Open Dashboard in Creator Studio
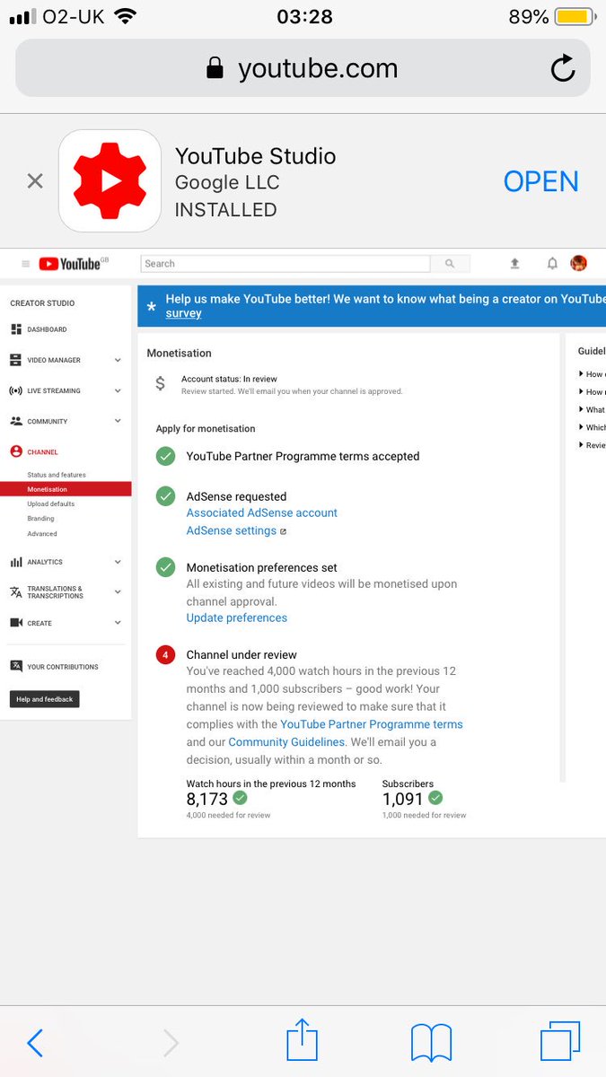Viewport: 606px width, 1077px height. (x=47, y=329)
